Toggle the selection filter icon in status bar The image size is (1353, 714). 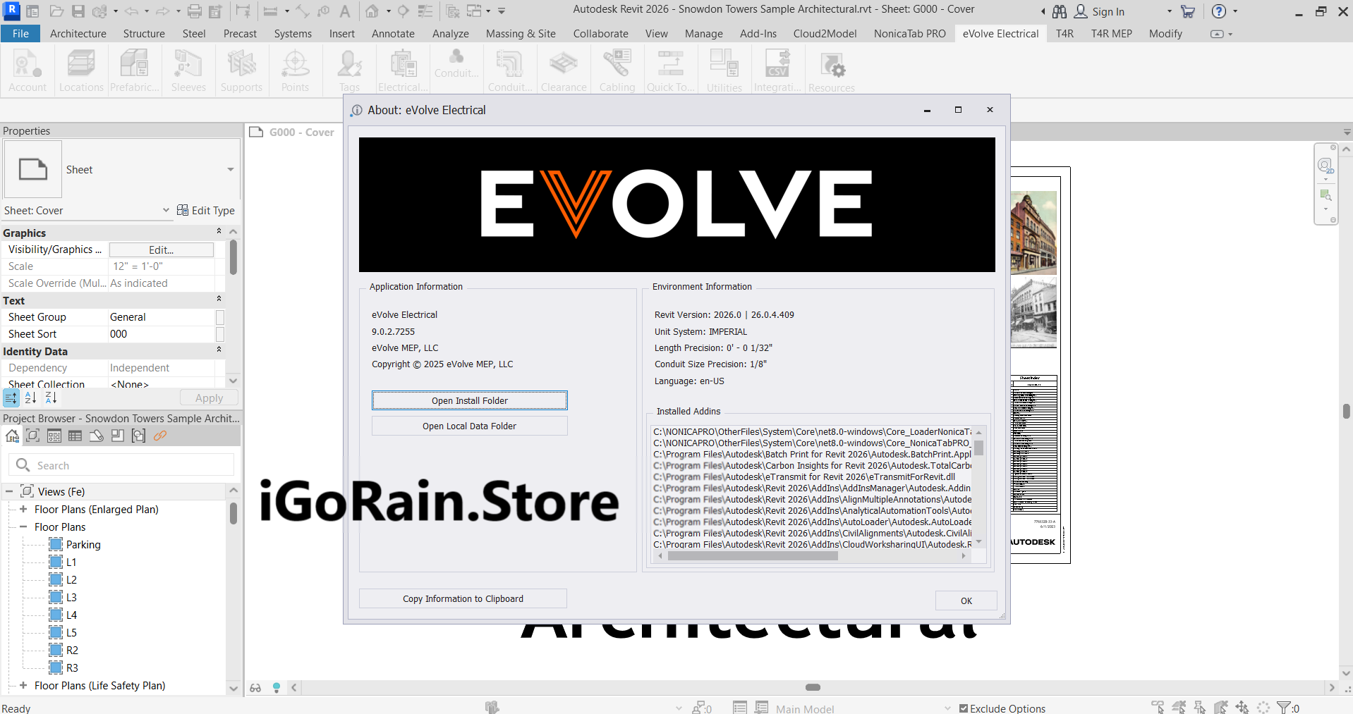[x=1283, y=708]
